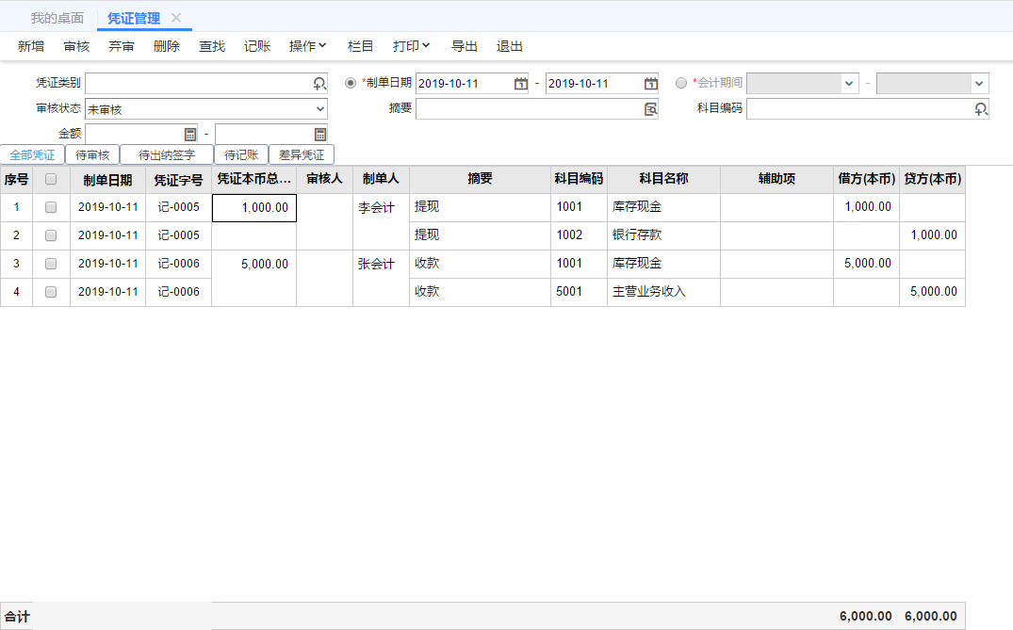Open the calculator for maximum 金额
Image resolution: width=1013 pixels, height=630 pixels.
(319, 135)
